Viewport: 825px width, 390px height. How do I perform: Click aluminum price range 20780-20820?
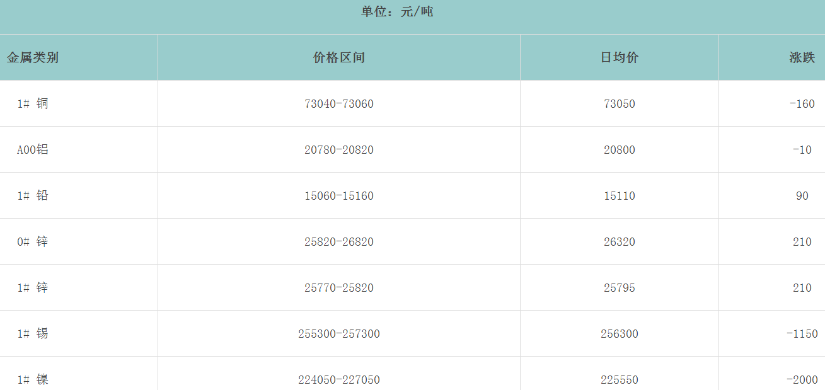click(x=339, y=150)
